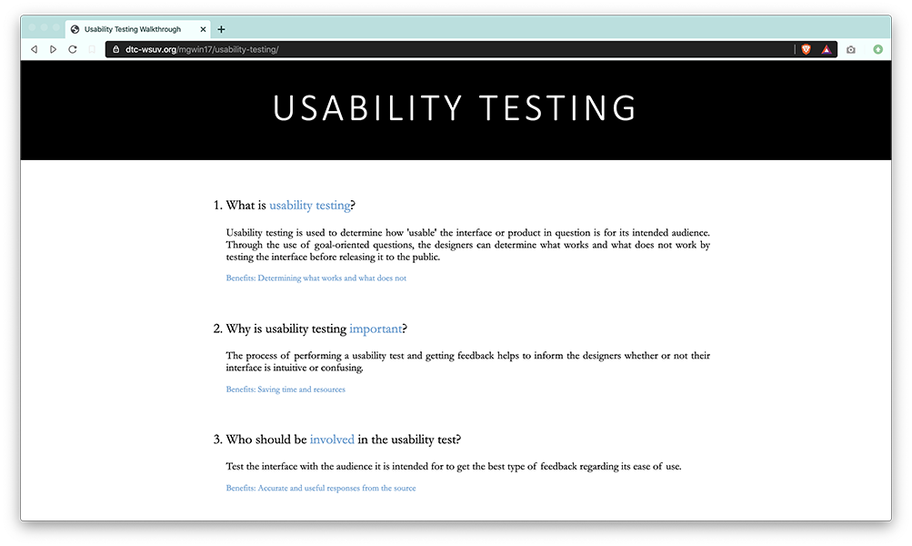The width and height of the screenshot is (912, 546).
Task: Open the 'important' link in question 2
Action: (376, 329)
